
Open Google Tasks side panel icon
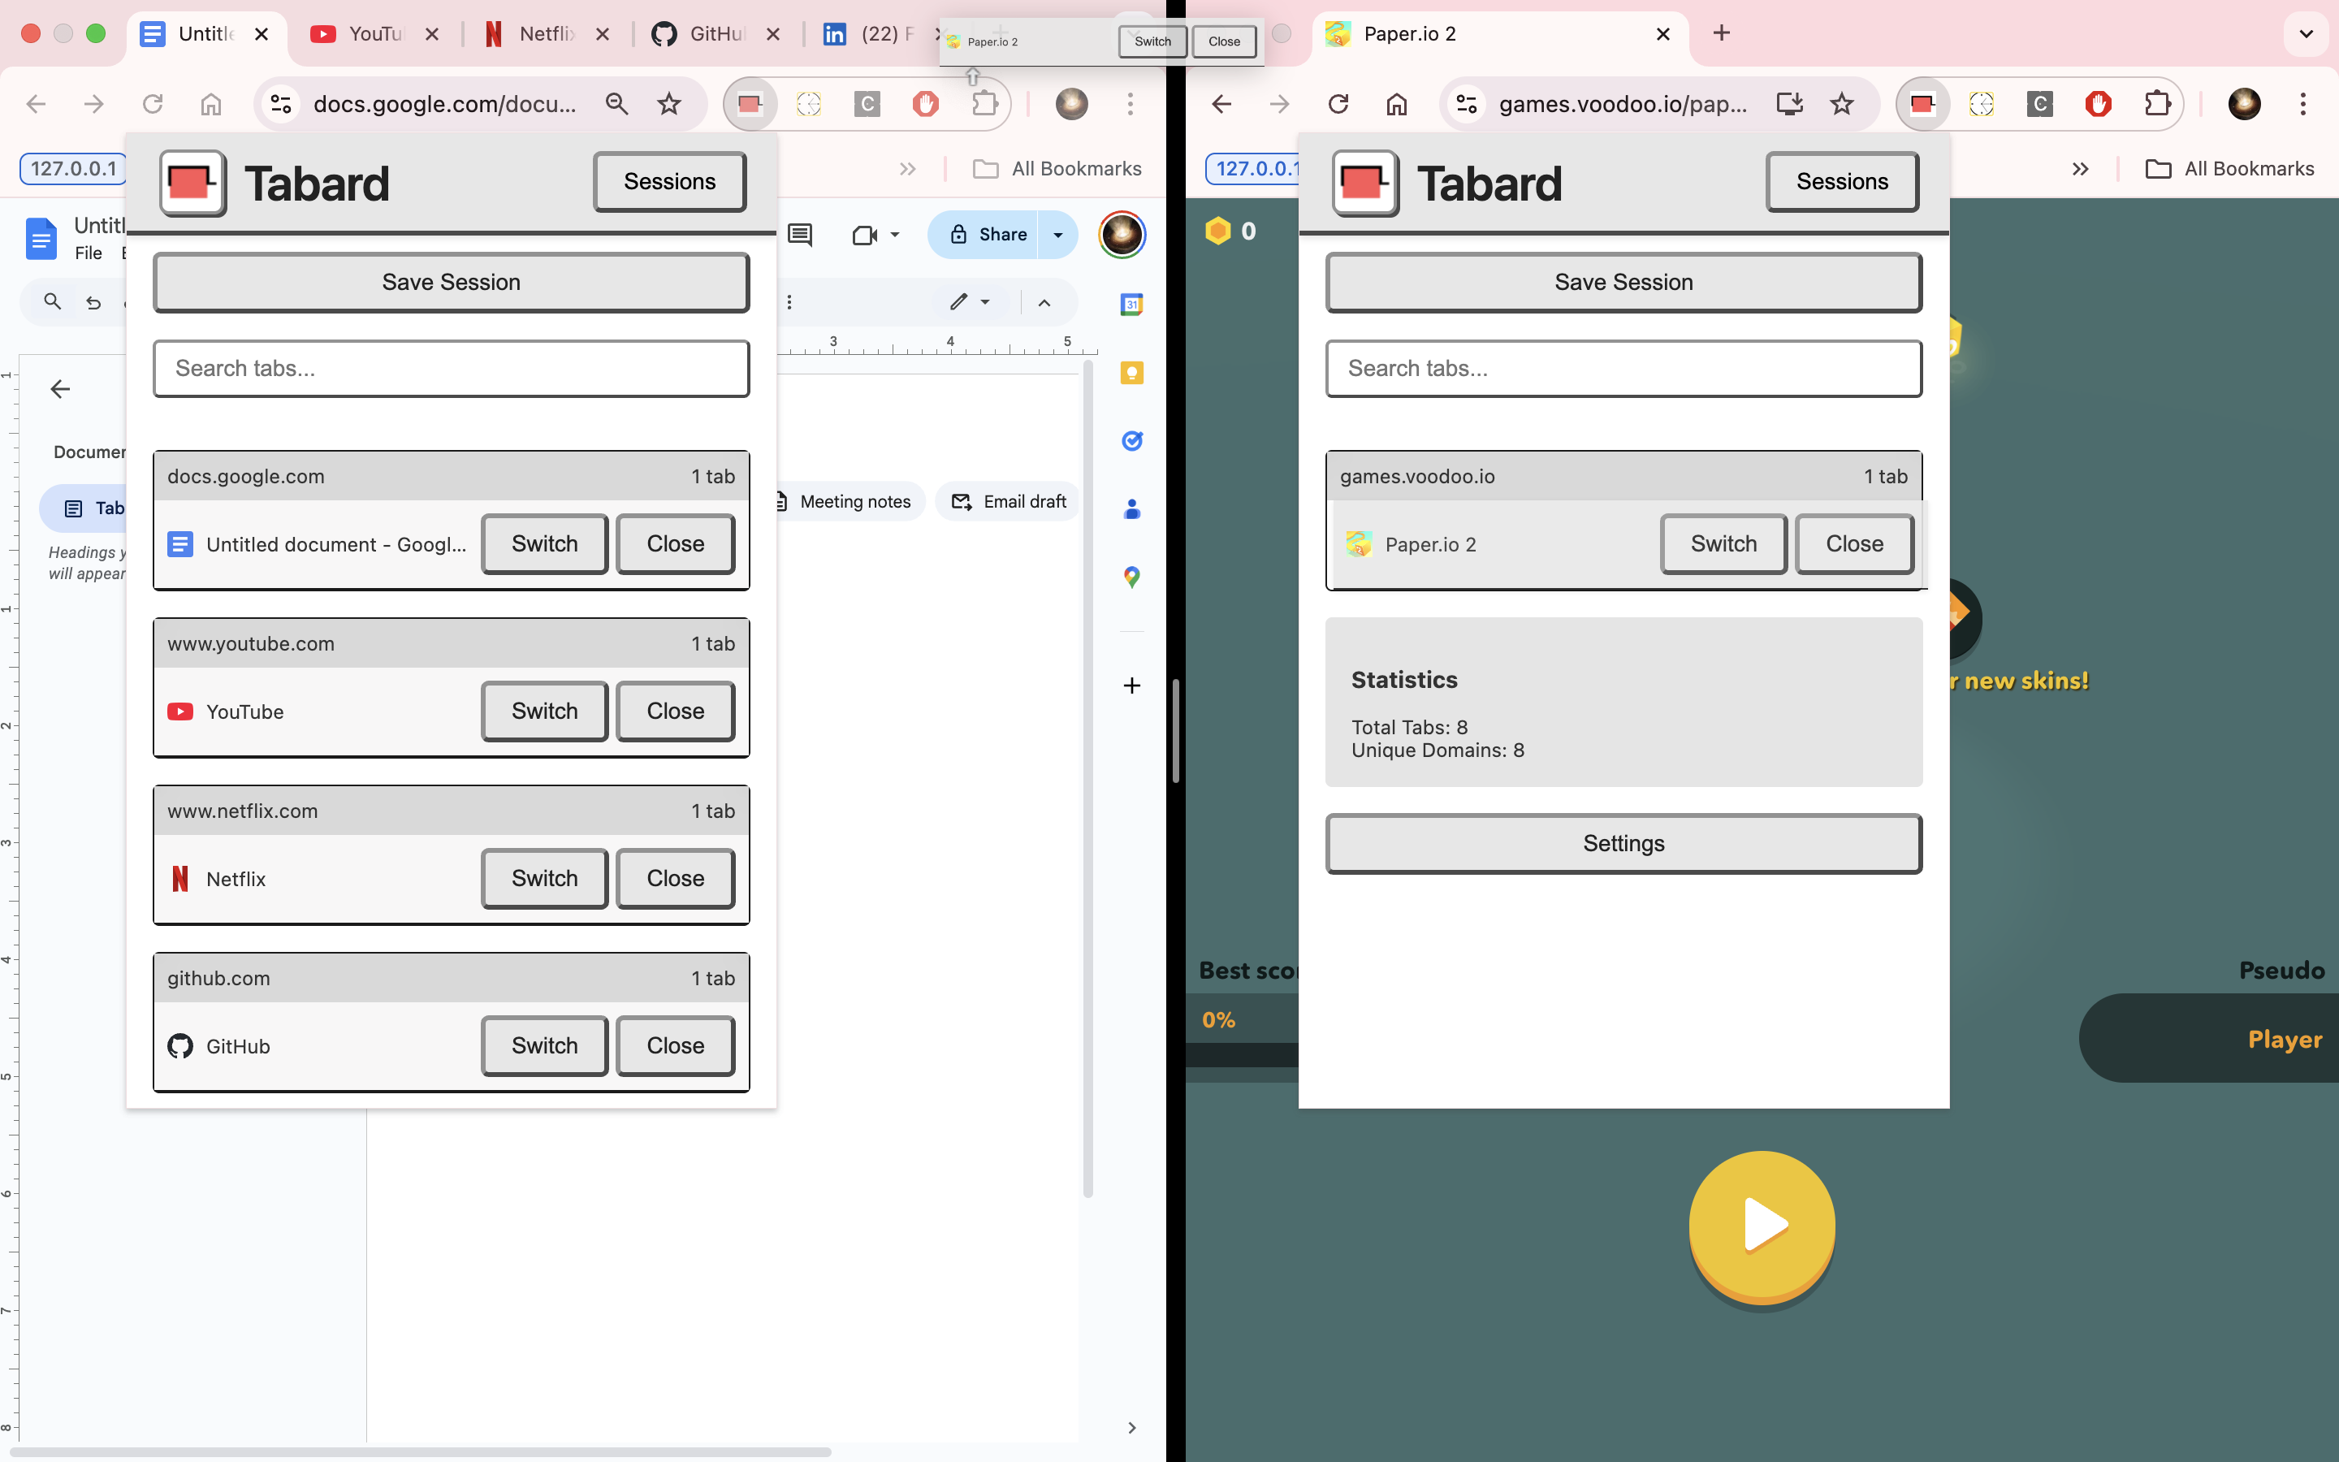coord(1132,441)
